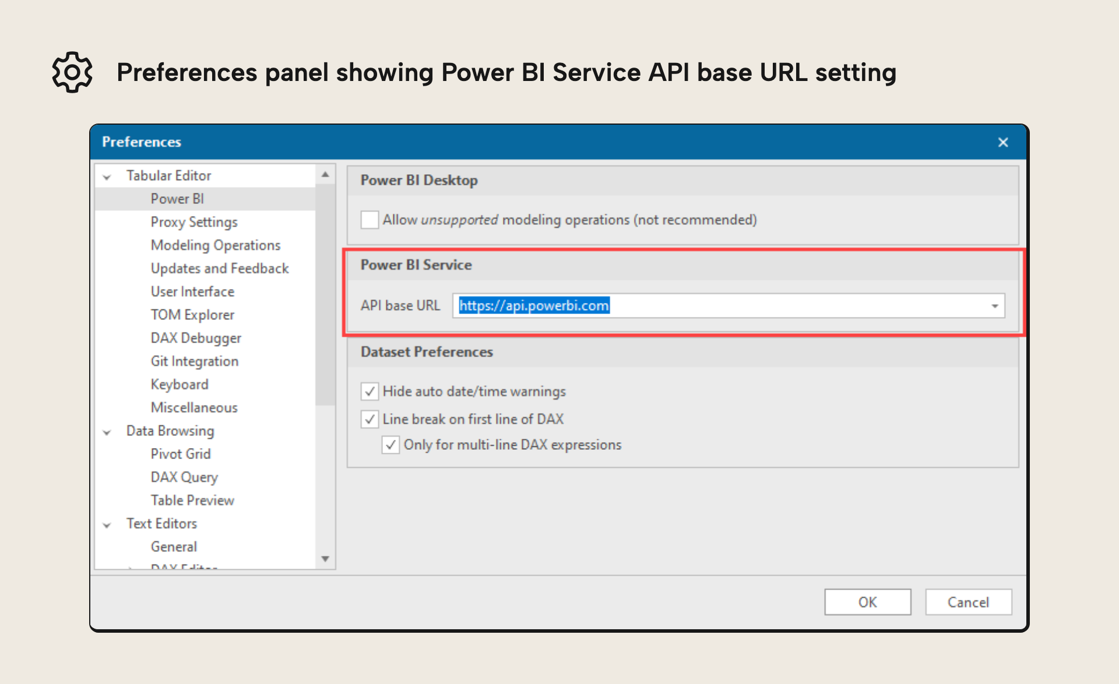Screen dimensions: 1119x684
Task: Select Miscellaneous in the tree
Action: point(194,408)
